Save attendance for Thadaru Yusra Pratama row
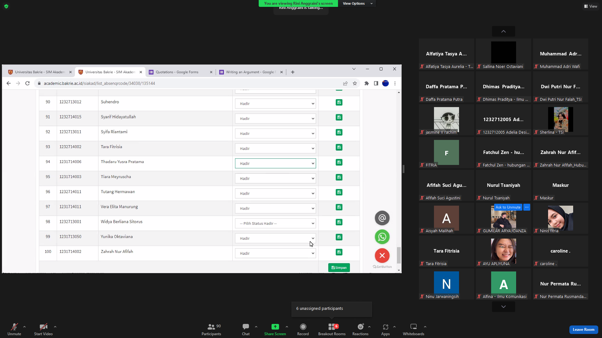602x338 pixels. (x=339, y=162)
